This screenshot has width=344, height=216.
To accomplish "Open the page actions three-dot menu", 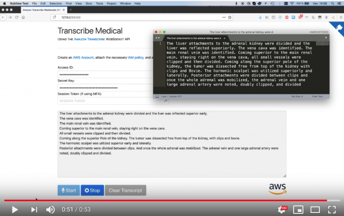I will coord(224,17).
